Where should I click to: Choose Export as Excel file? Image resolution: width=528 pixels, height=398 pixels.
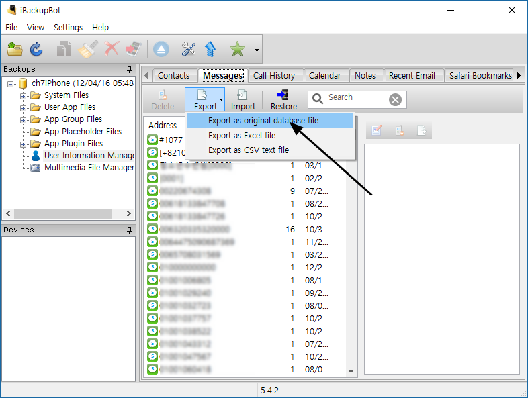pyautogui.click(x=270, y=136)
